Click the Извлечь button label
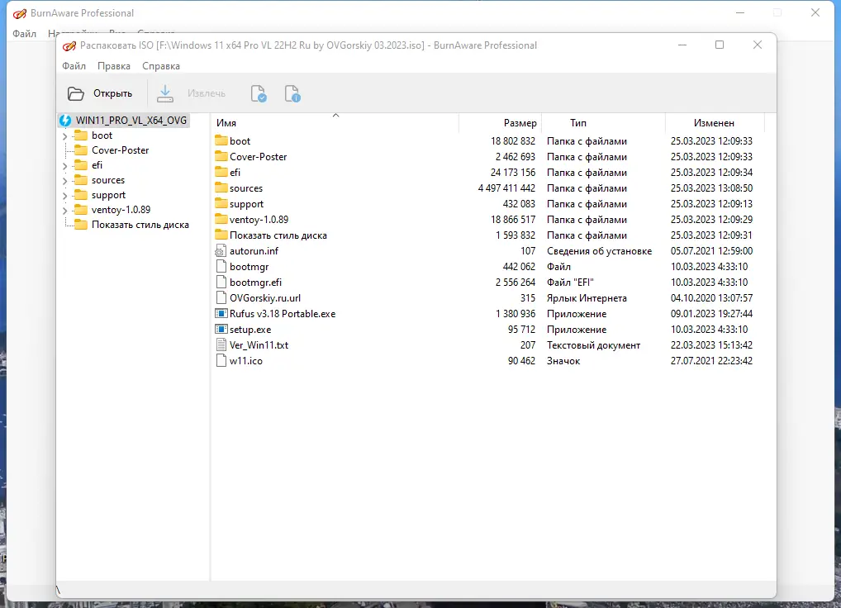Screen dimensions: 841x608 point(207,93)
